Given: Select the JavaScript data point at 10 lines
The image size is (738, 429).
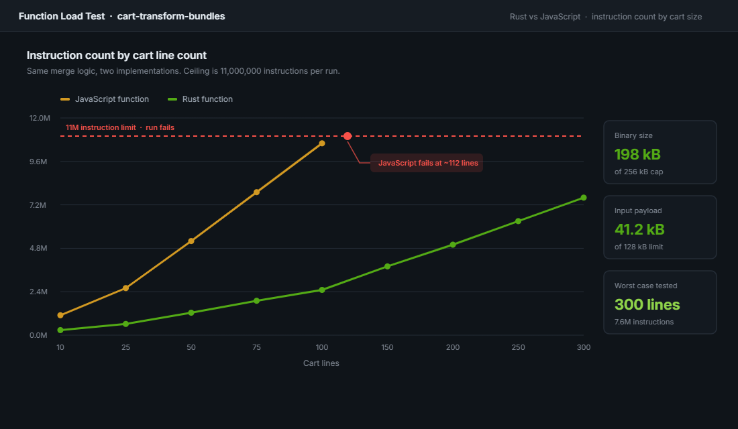Looking at the screenshot, I should pos(60,315).
